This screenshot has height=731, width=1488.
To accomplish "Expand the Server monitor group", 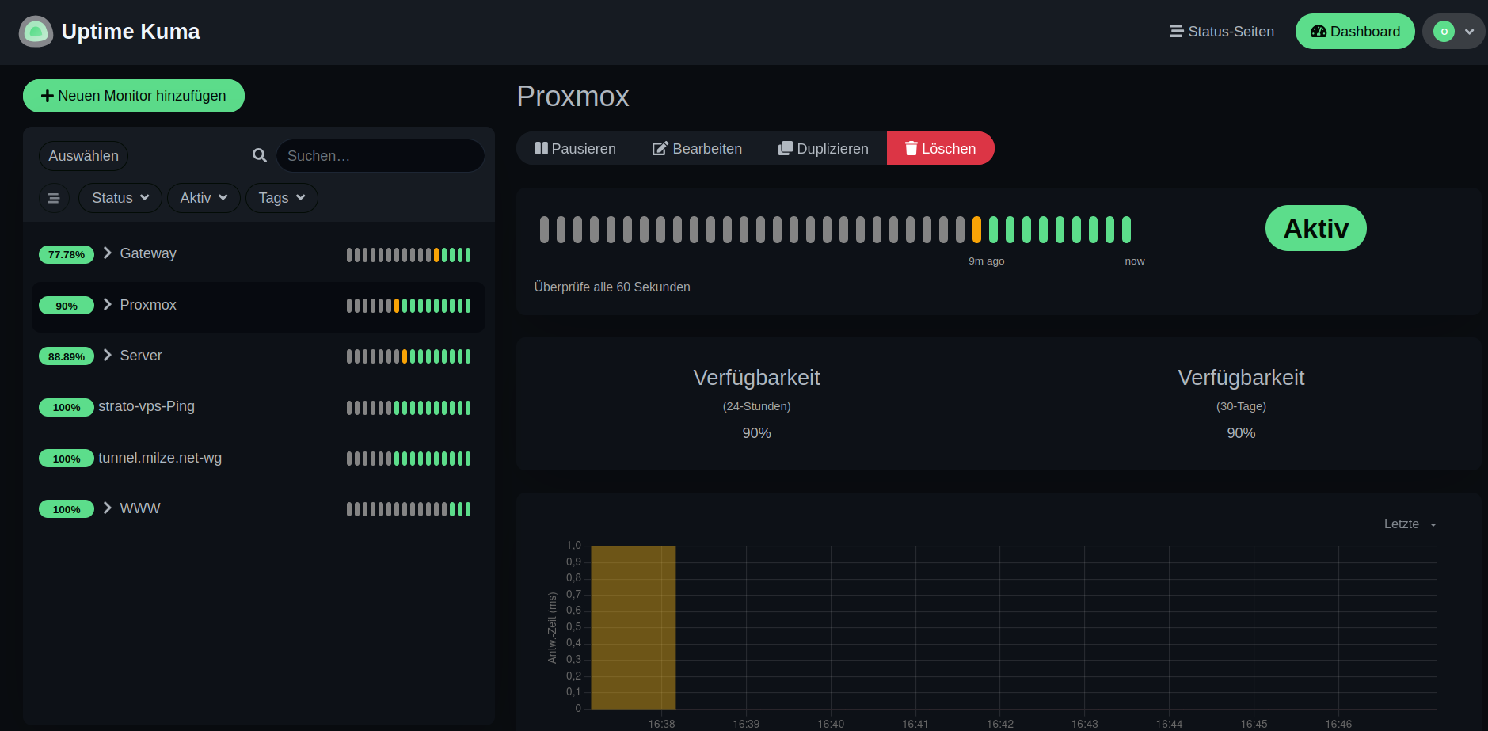I will 107,356.
